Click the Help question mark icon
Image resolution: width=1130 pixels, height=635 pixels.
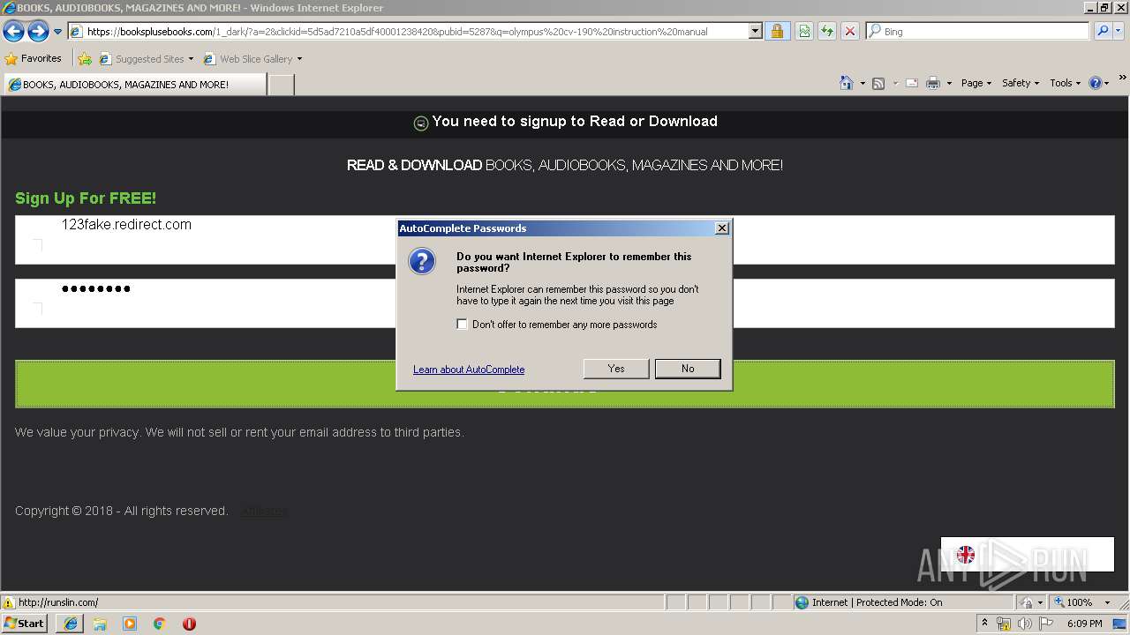[1096, 83]
